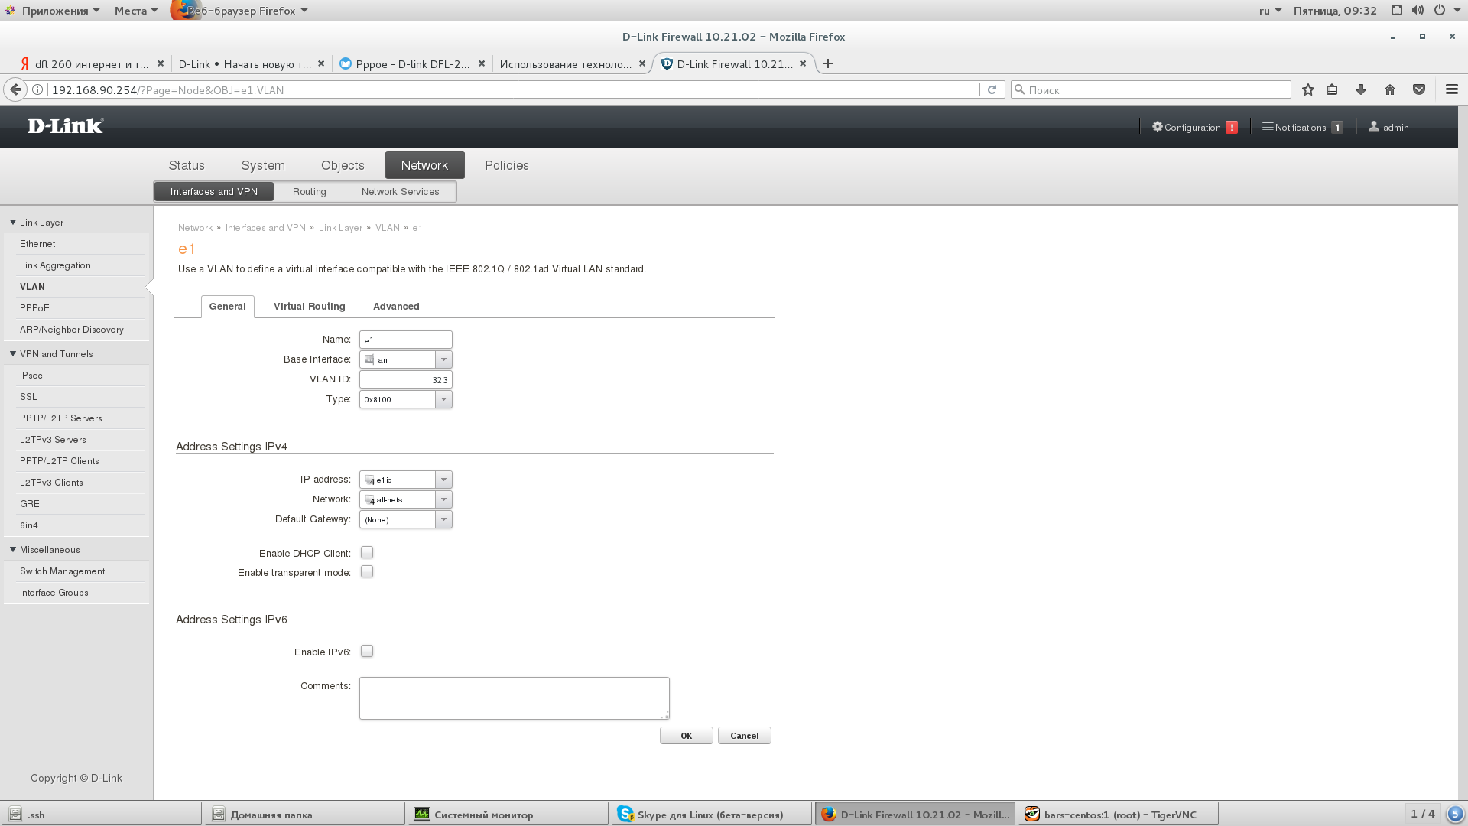This screenshot has width=1468, height=826.
Task: Open the Base Interface dropdown
Action: pos(443,359)
